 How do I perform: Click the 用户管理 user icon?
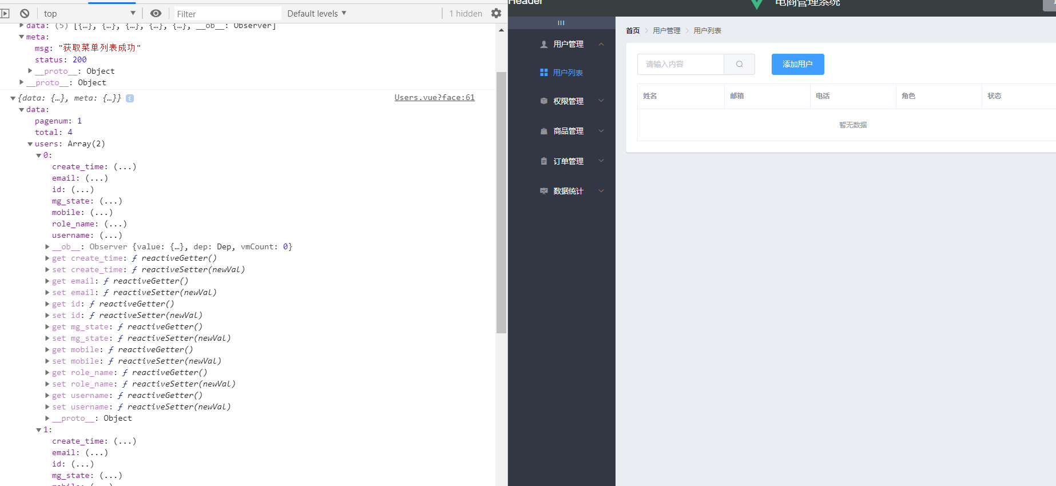[544, 44]
